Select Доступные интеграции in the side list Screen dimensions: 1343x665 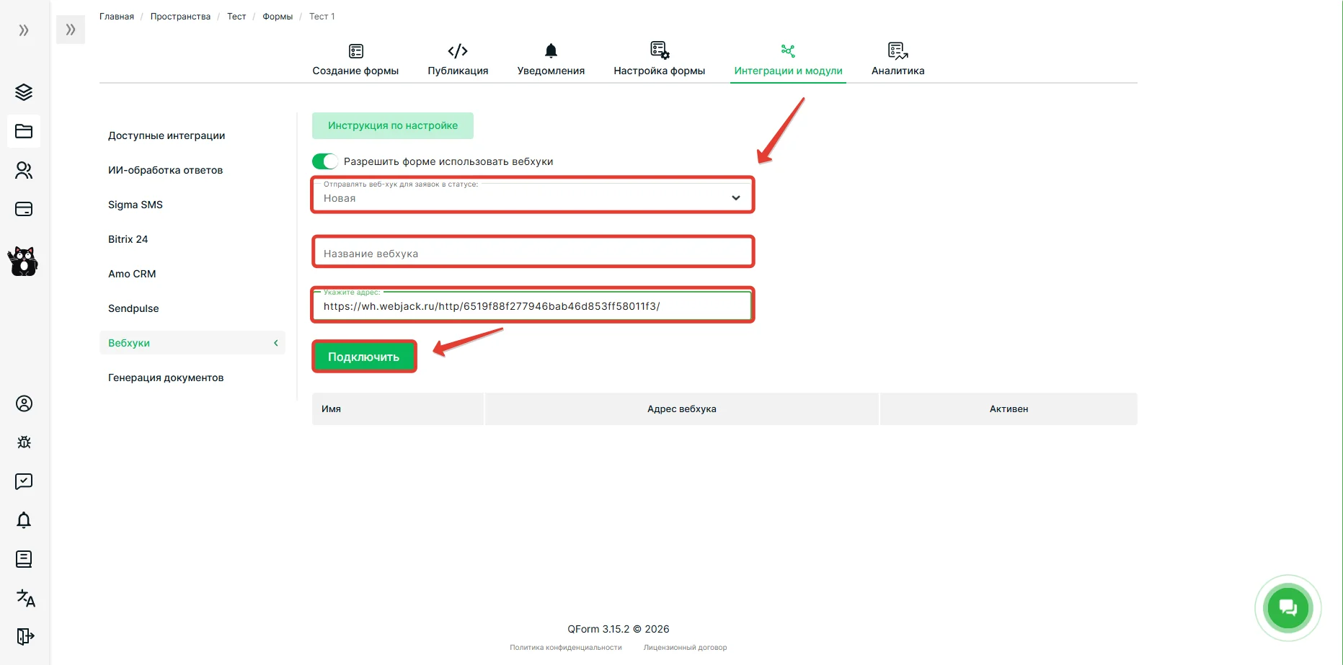(167, 135)
